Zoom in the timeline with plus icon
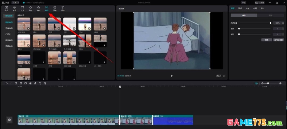 [280, 83]
